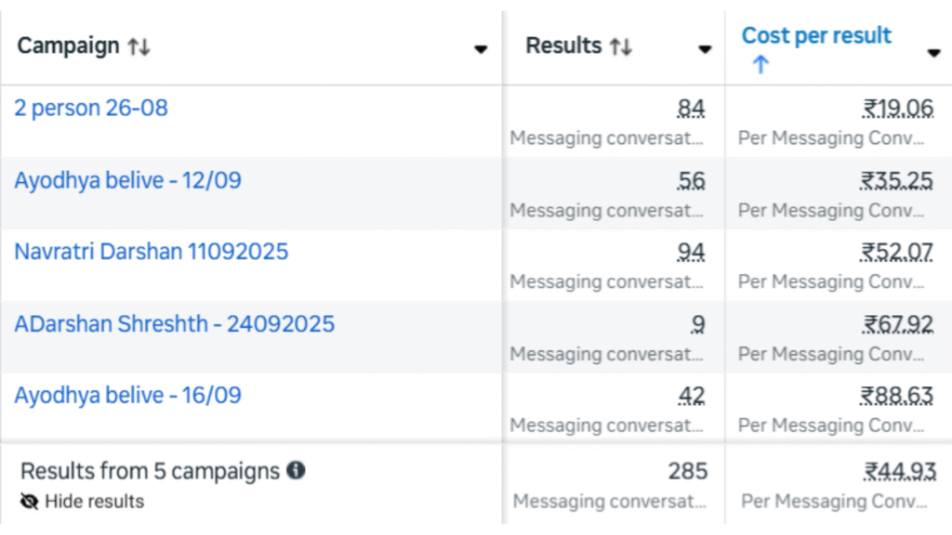The width and height of the screenshot is (952, 535).
Task: Open the Campaign column dropdown menu
Action: 481,49
